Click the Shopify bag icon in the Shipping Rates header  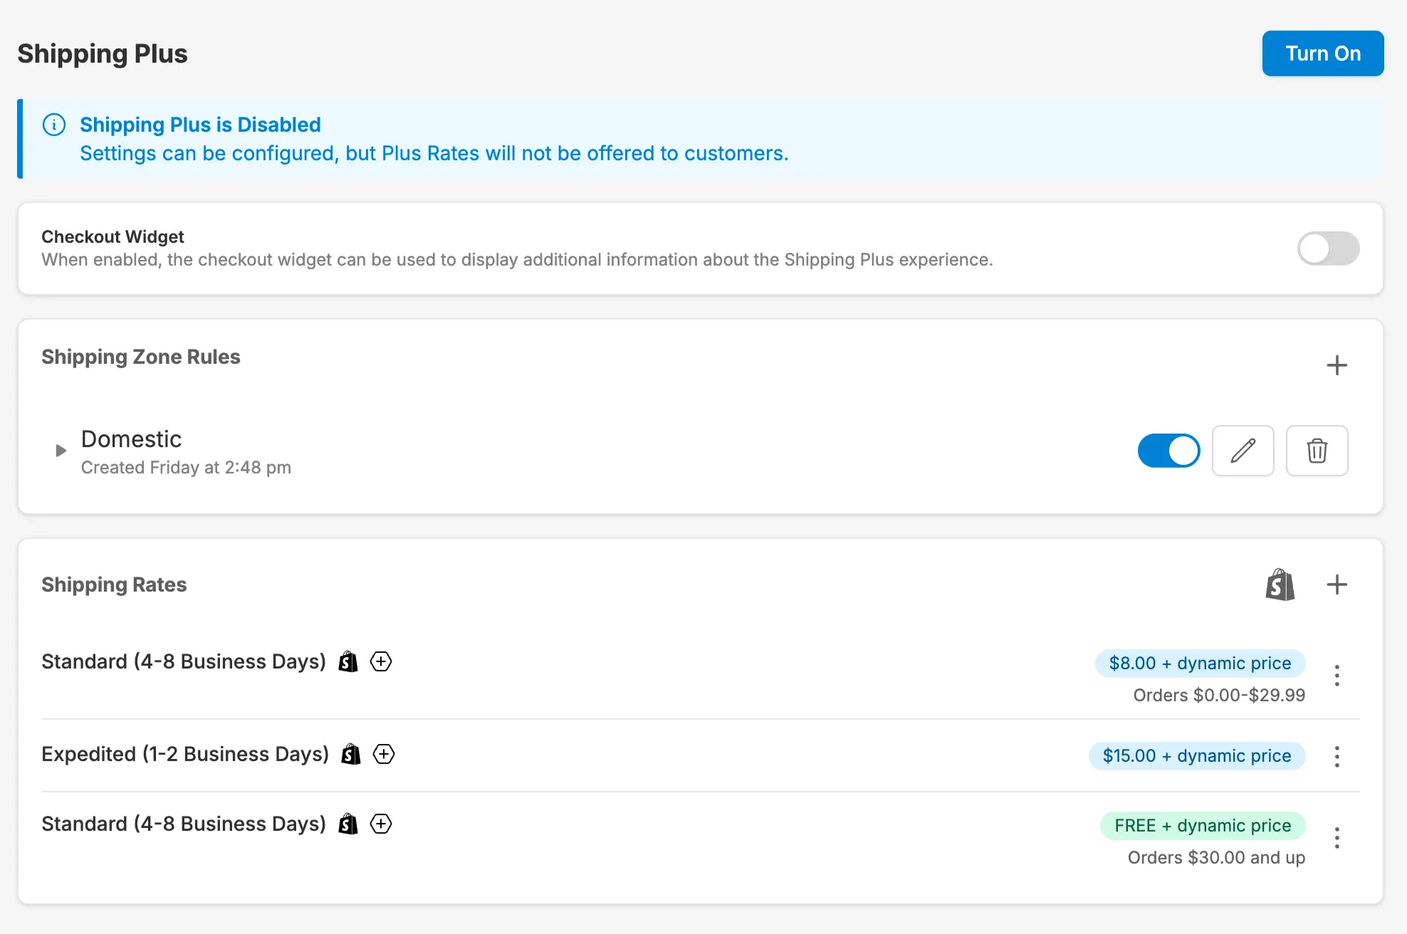pyautogui.click(x=1280, y=584)
